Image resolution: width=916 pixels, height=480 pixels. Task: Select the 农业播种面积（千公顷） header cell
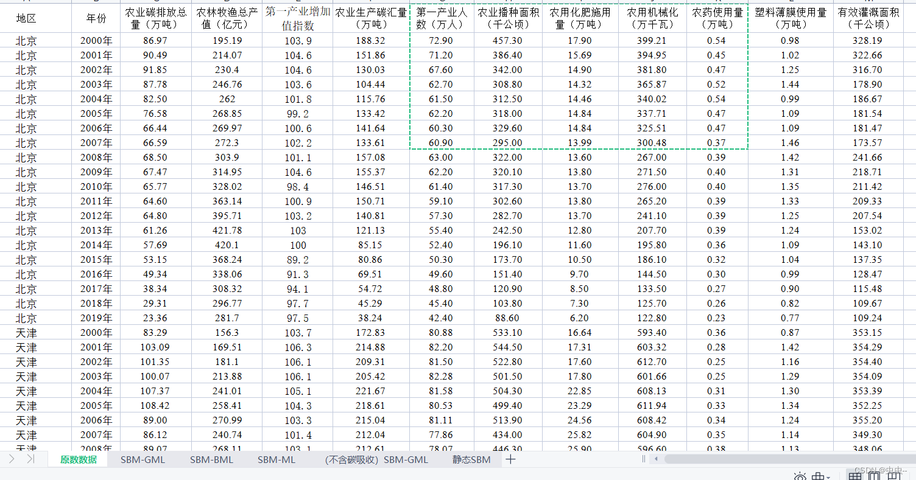click(x=508, y=18)
